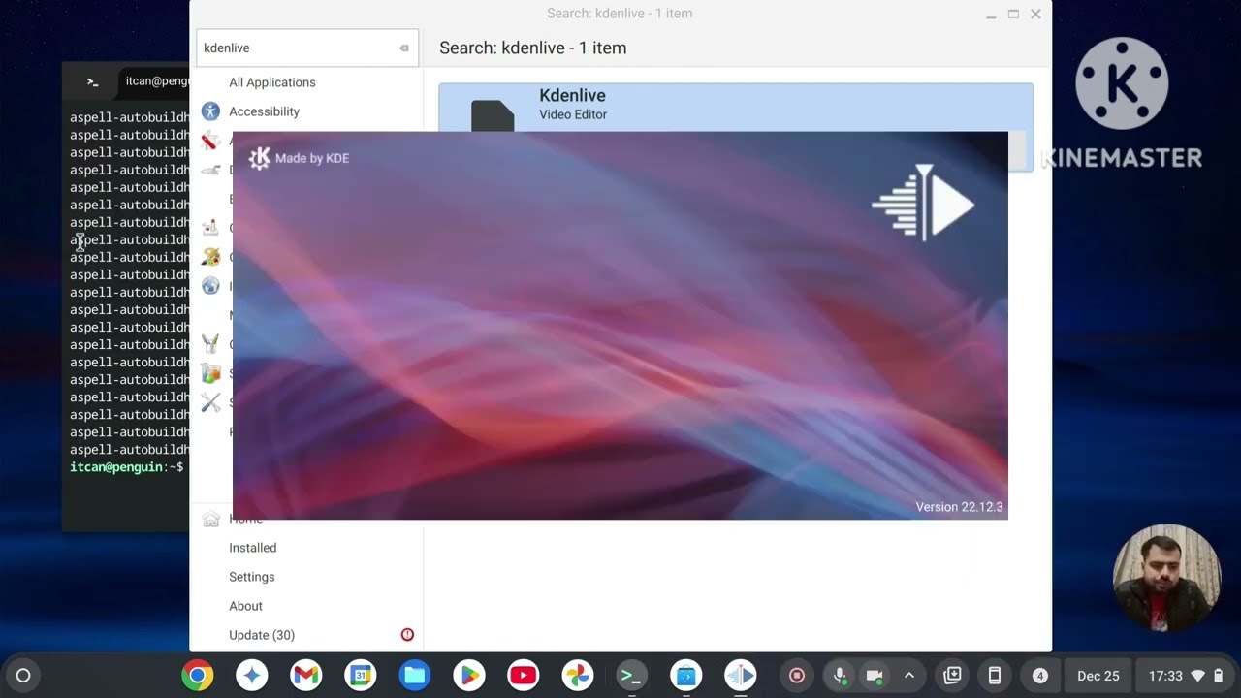
Task: Click the Kdenlive app thumbnail icon
Action: (x=493, y=115)
